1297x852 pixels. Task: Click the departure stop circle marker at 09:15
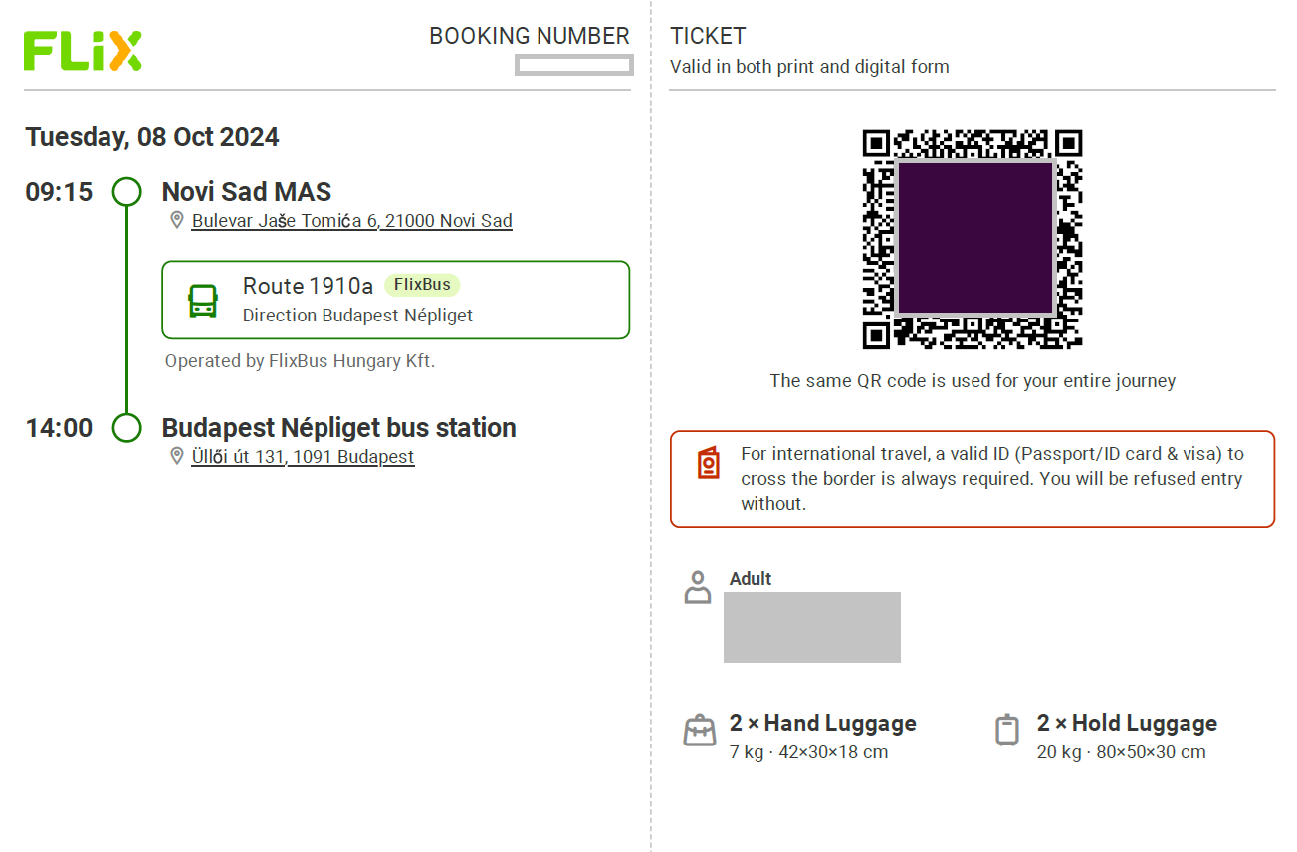point(127,191)
